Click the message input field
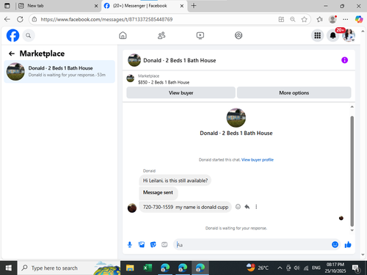Screen dimensions: 367x275 coord(252,245)
